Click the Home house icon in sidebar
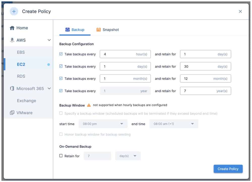The image size is (252, 182). pos(12,28)
